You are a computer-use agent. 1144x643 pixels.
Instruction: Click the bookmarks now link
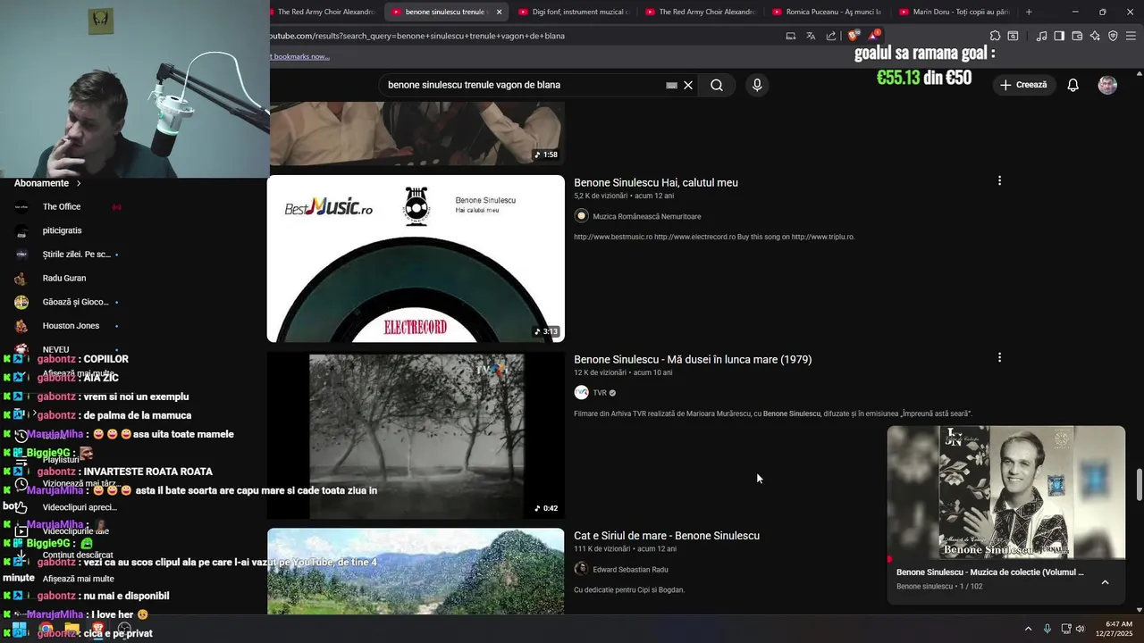coord(300,56)
